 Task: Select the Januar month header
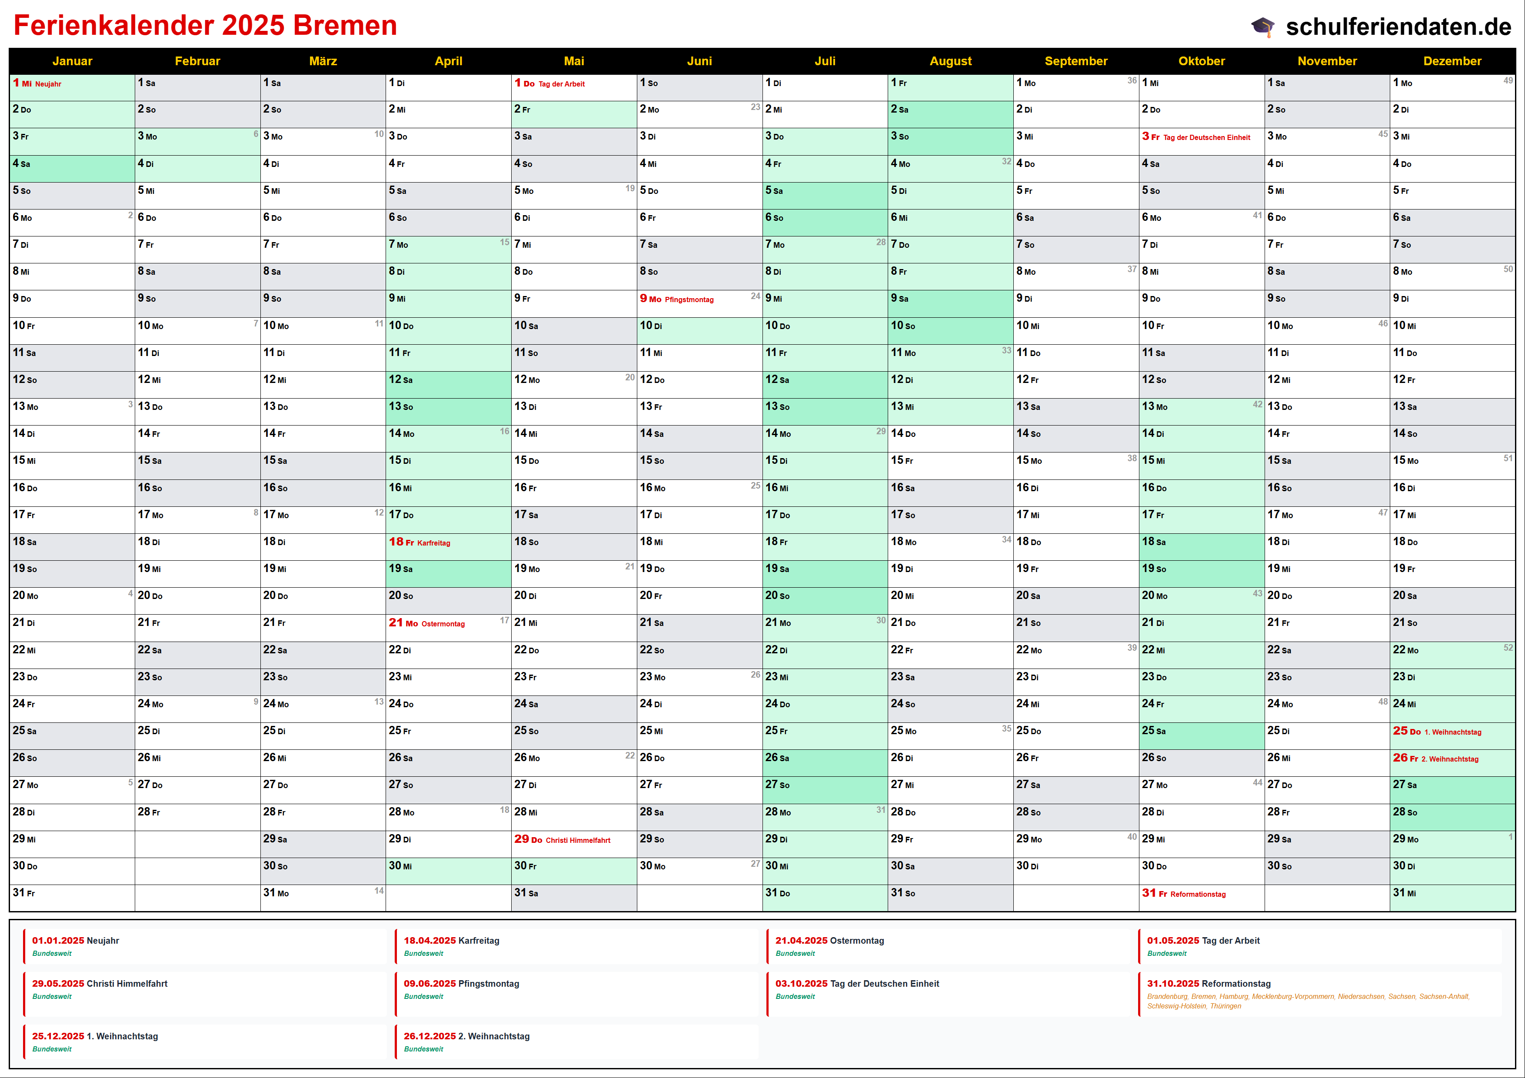[72, 61]
